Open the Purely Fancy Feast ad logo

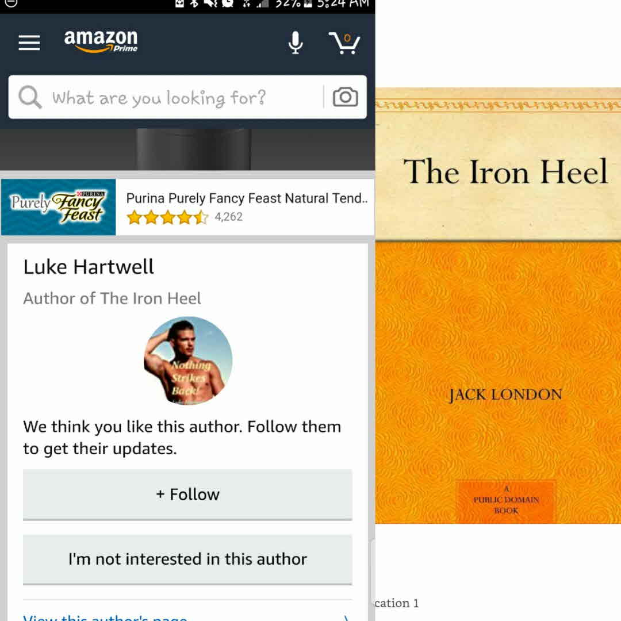click(59, 207)
